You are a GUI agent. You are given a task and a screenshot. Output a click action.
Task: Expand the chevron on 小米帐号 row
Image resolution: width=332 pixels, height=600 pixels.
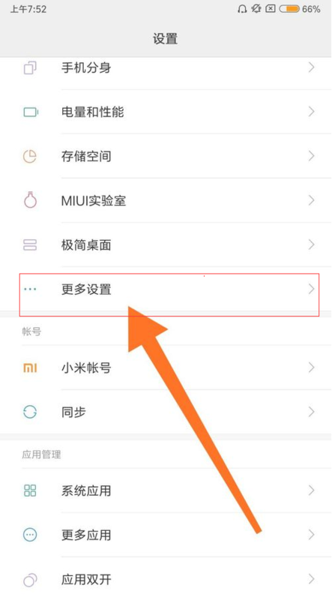pos(311,368)
